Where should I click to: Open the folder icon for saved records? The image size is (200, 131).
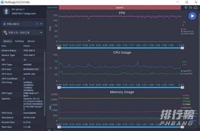191,8
